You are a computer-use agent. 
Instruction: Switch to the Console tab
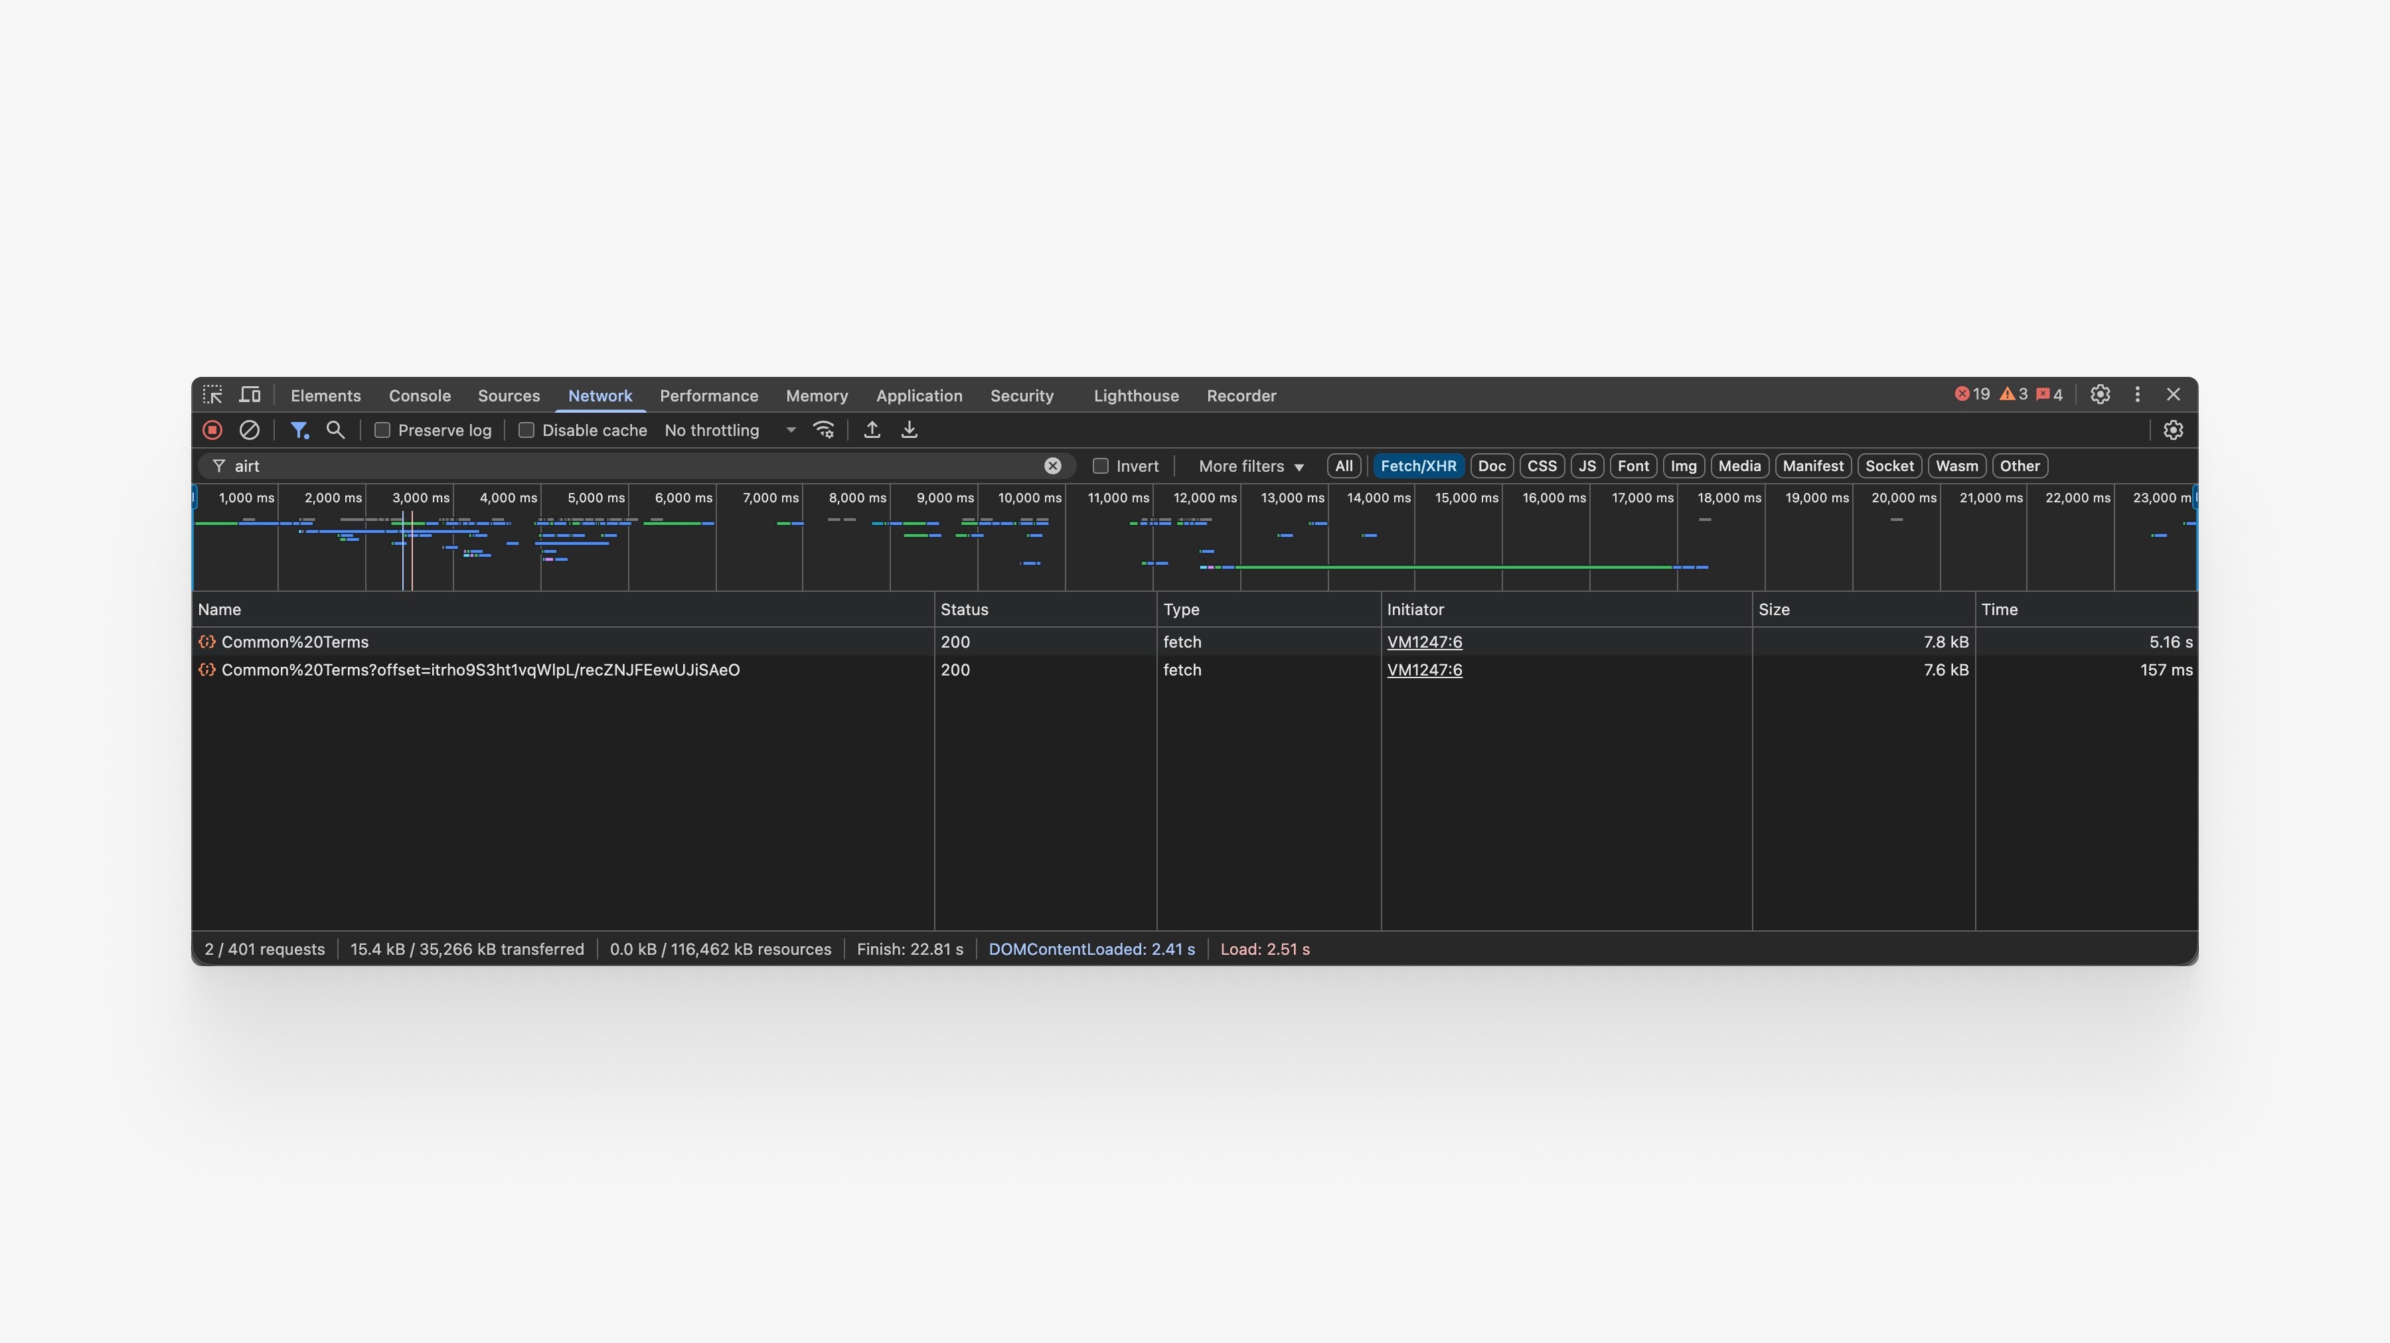[x=420, y=396]
